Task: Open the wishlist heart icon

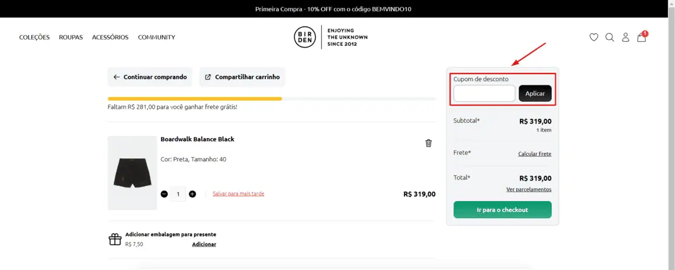Action: point(594,37)
